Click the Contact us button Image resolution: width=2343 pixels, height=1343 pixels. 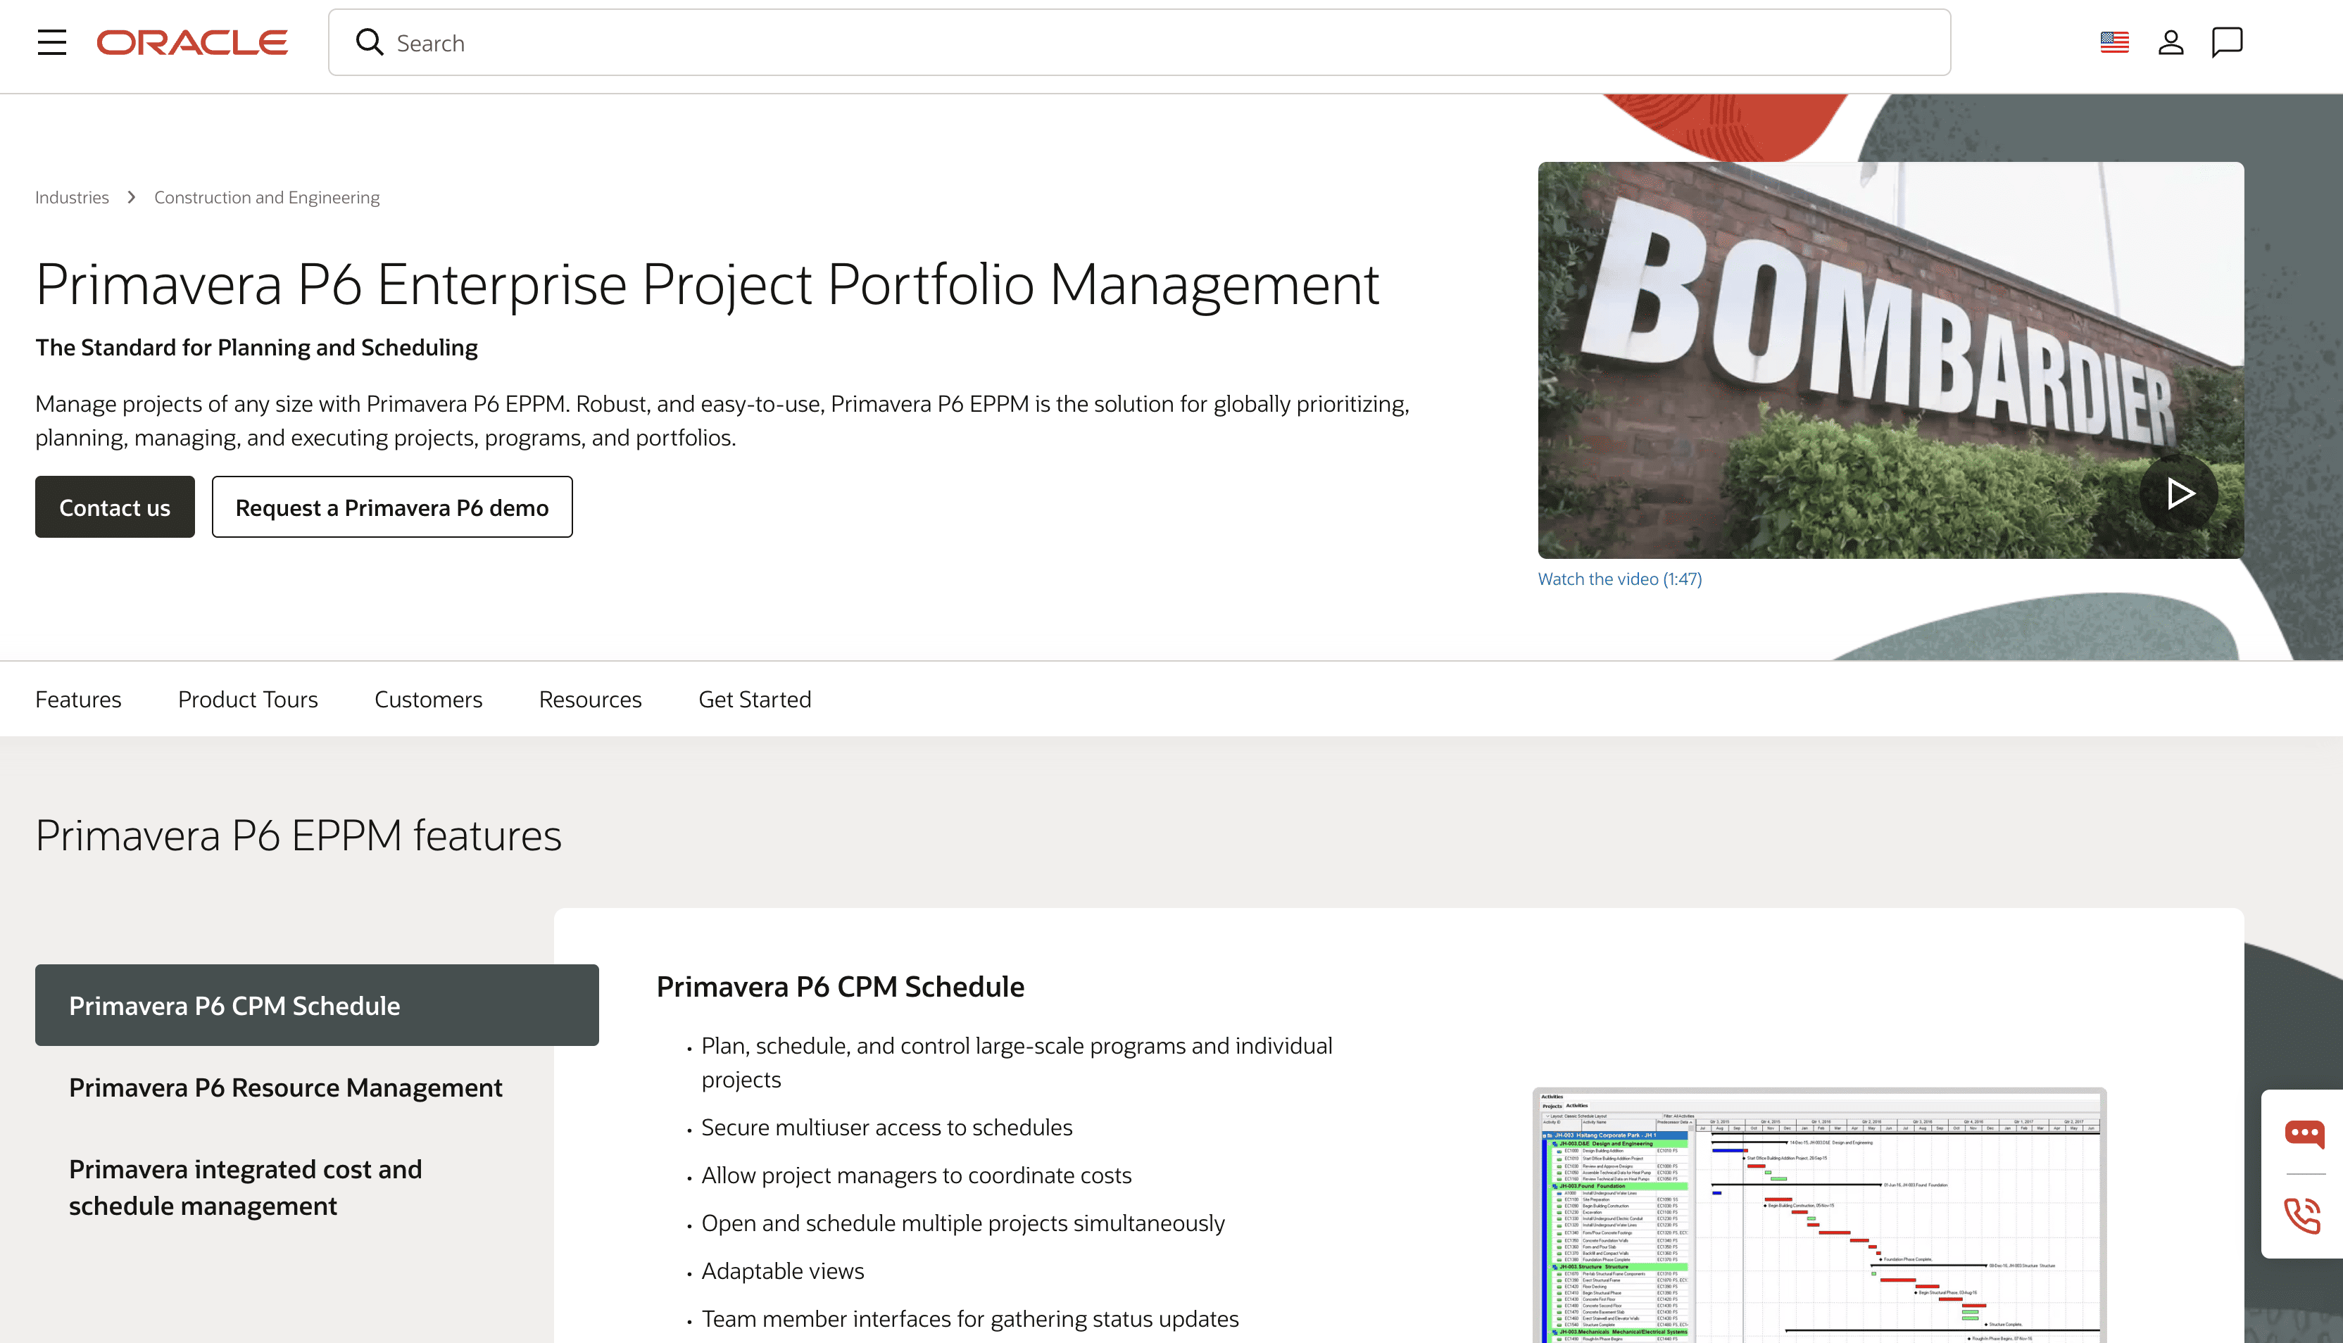tap(114, 506)
